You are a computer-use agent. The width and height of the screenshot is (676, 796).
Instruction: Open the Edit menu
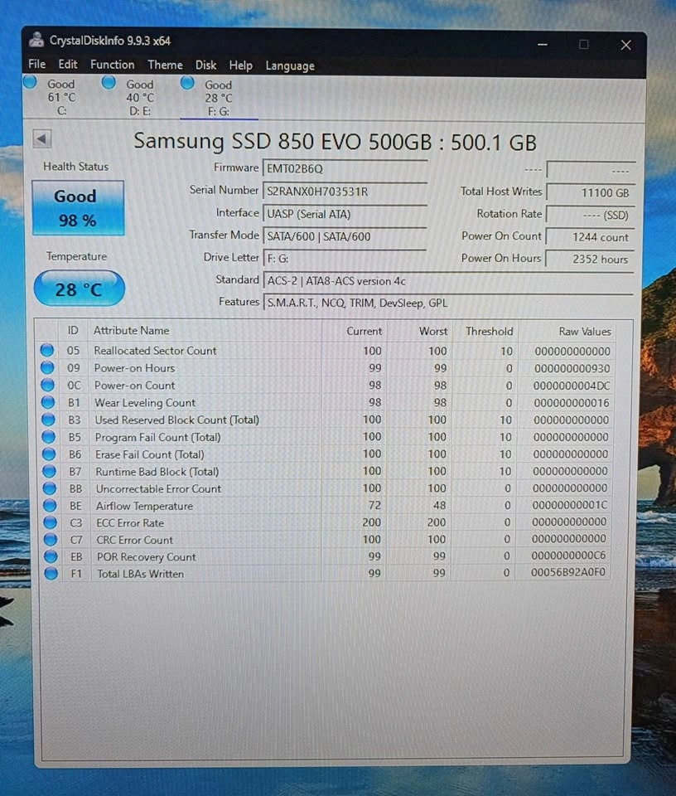point(67,65)
